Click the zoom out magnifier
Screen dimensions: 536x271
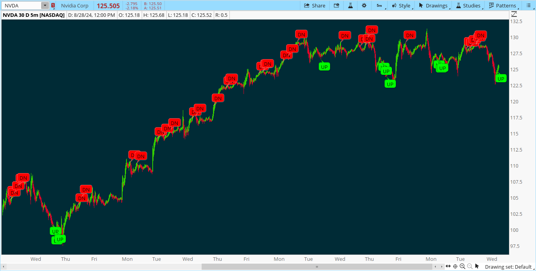point(470,266)
